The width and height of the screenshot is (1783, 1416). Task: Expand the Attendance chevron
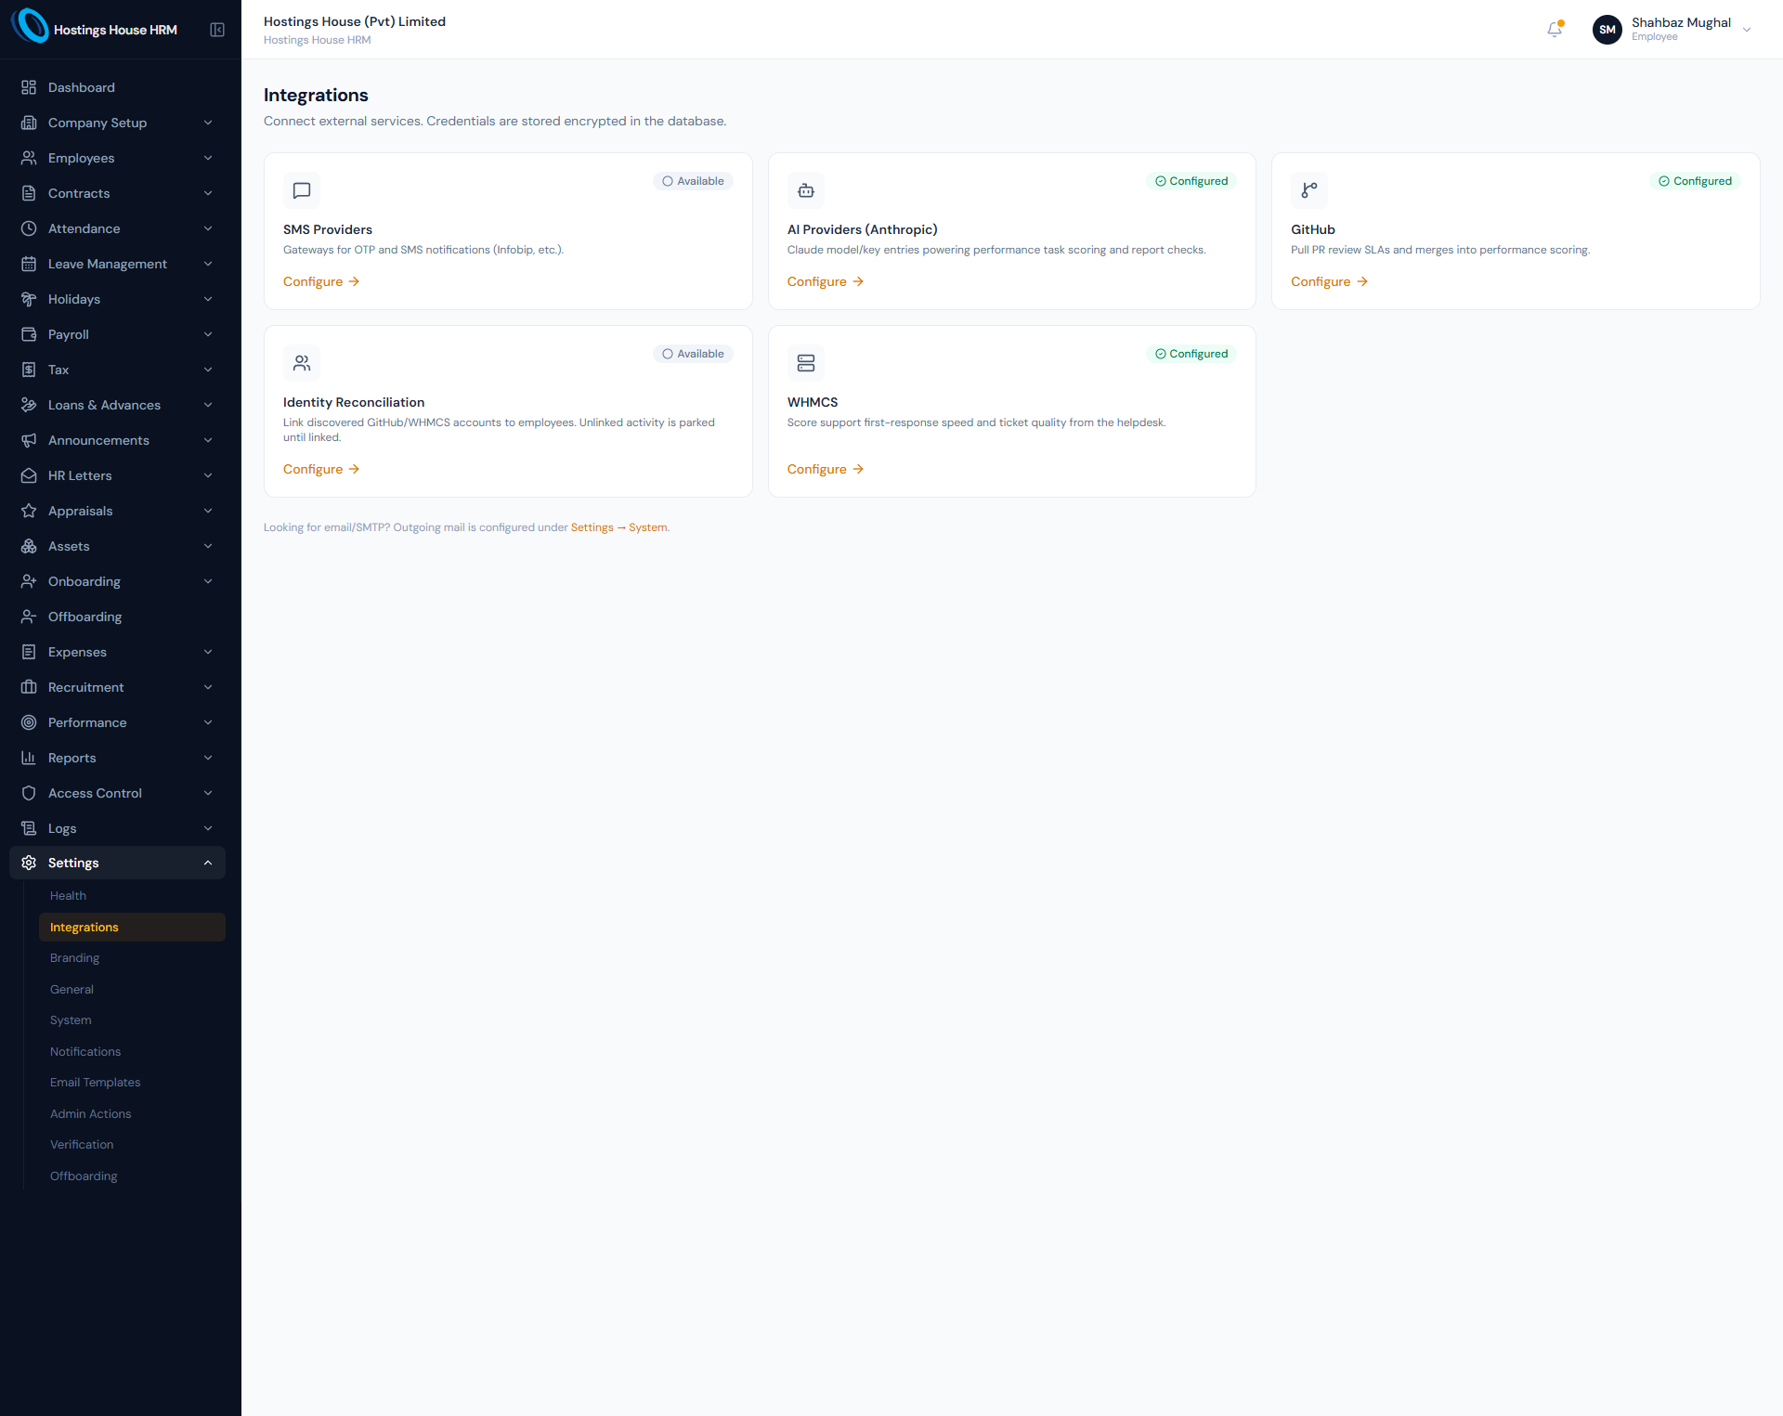[208, 228]
